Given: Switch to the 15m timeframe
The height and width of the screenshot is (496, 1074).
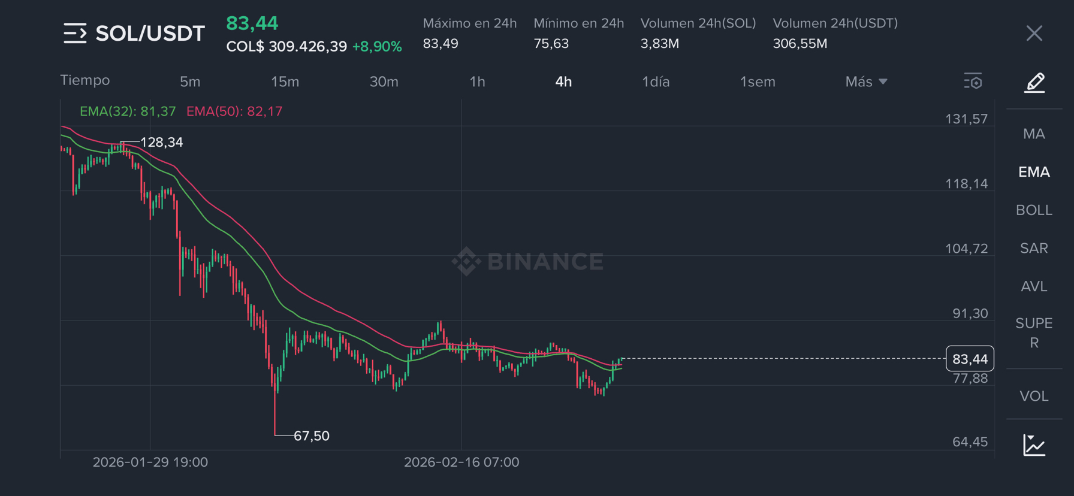Looking at the screenshot, I should pos(285,81).
